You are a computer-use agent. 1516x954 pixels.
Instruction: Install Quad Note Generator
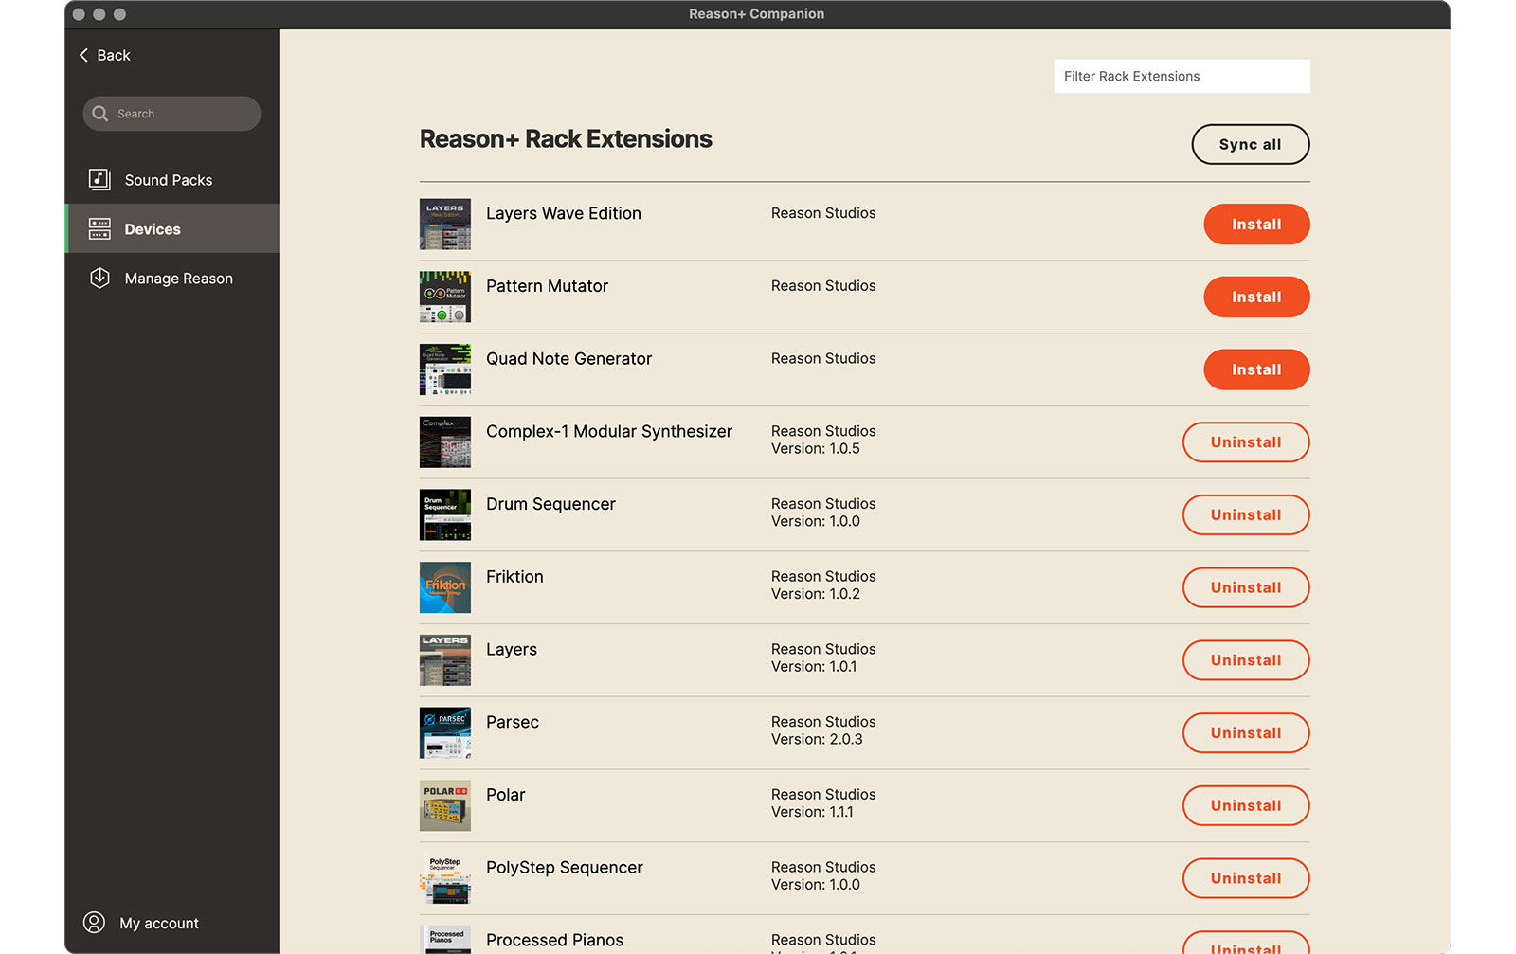click(x=1256, y=369)
